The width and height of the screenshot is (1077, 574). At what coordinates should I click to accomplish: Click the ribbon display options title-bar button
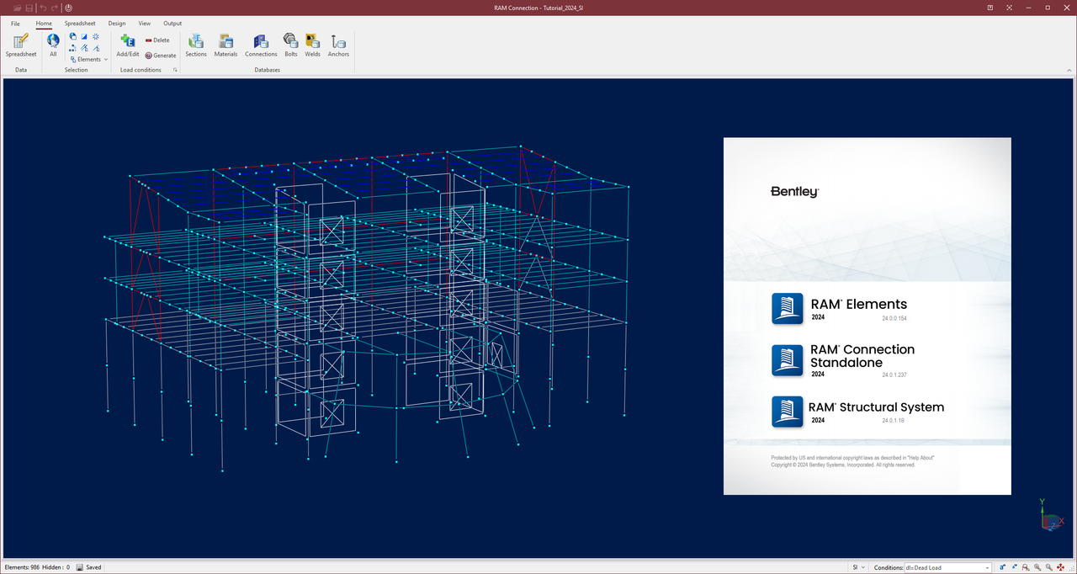pyautogui.click(x=989, y=8)
